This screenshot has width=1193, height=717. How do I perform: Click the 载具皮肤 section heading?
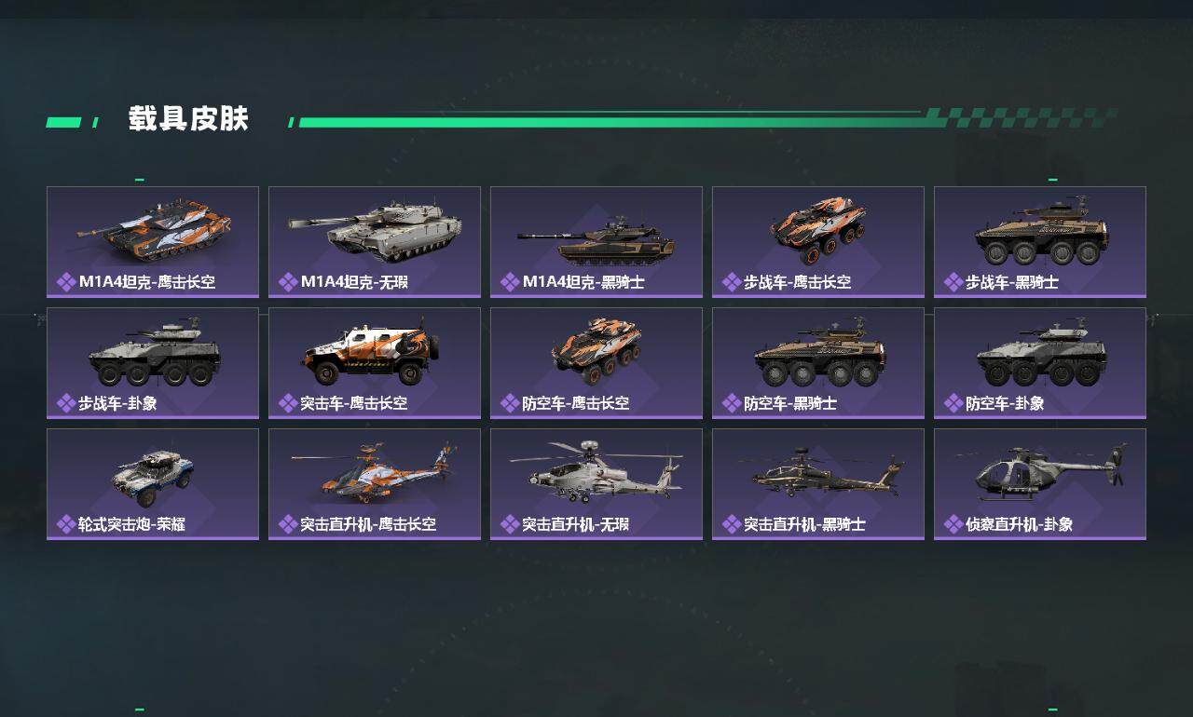click(188, 119)
